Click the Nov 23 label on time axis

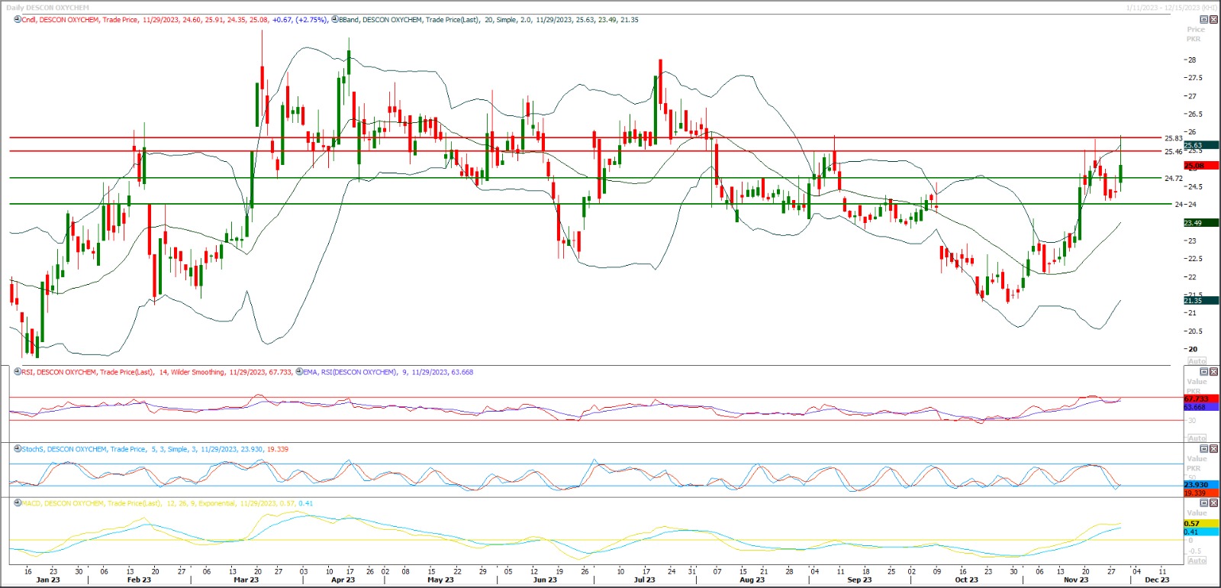pyautogui.click(x=1076, y=580)
